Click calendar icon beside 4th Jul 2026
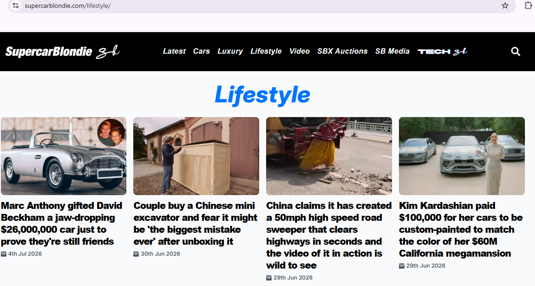 click(4, 253)
